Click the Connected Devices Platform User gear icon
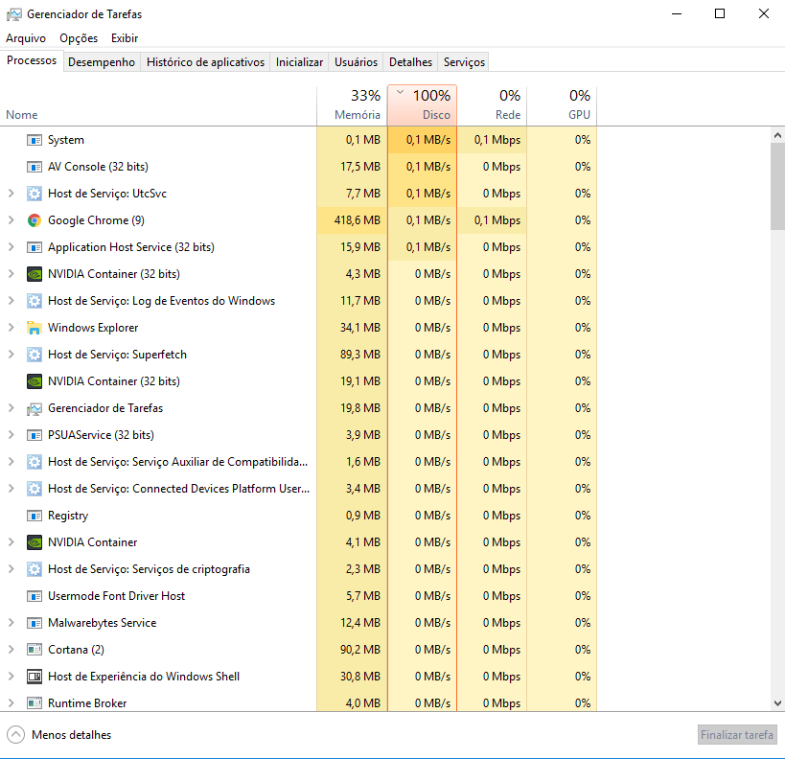Image resolution: width=785 pixels, height=759 pixels. tap(35, 489)
